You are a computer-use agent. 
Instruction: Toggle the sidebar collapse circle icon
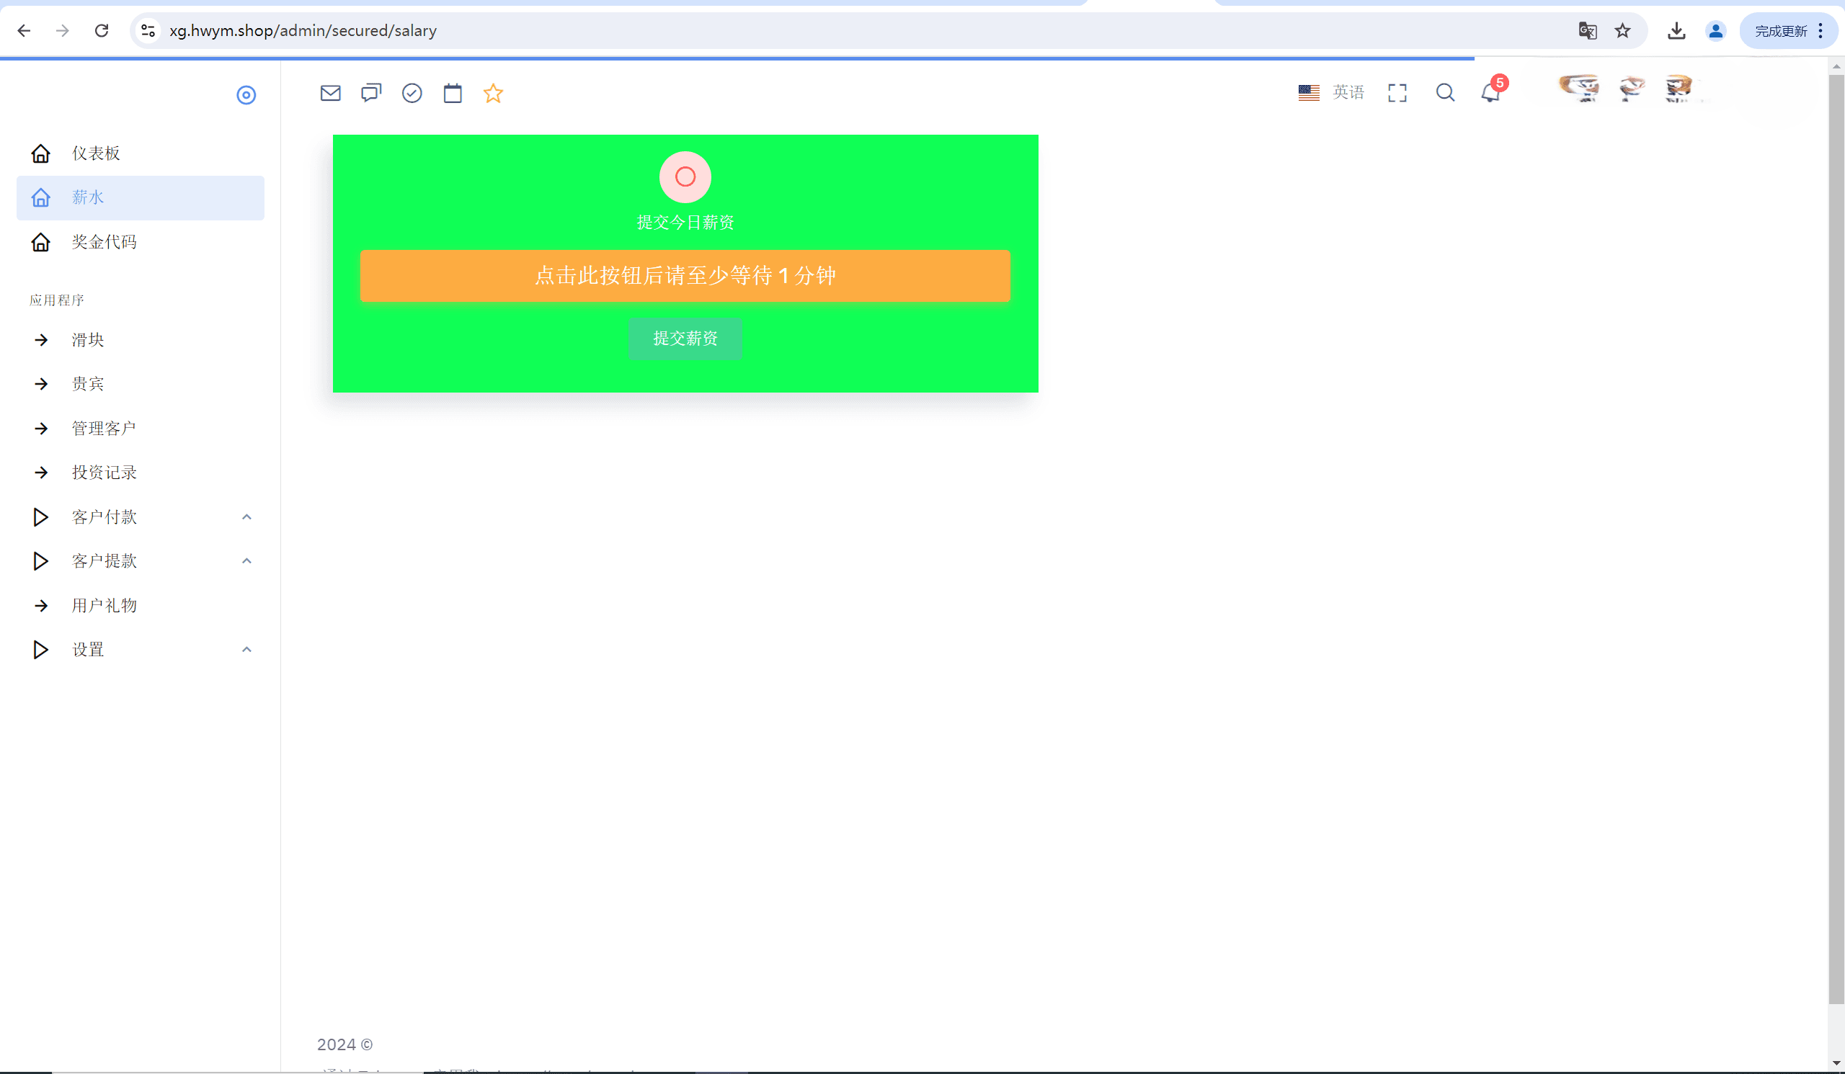tap(246, 95)
